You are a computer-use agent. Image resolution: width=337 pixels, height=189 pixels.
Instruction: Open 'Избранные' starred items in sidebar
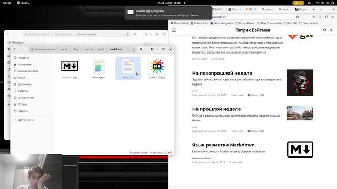pos(22,64)
